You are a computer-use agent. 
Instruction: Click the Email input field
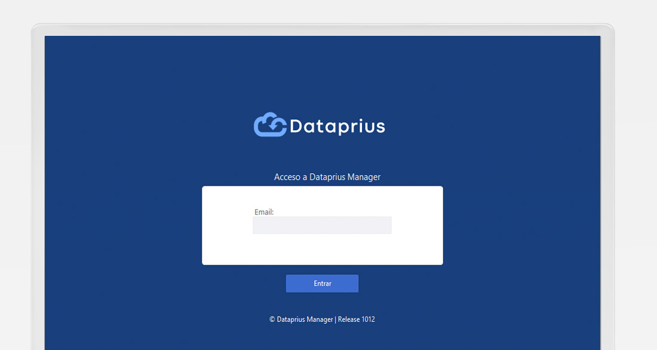click(322, 225)
